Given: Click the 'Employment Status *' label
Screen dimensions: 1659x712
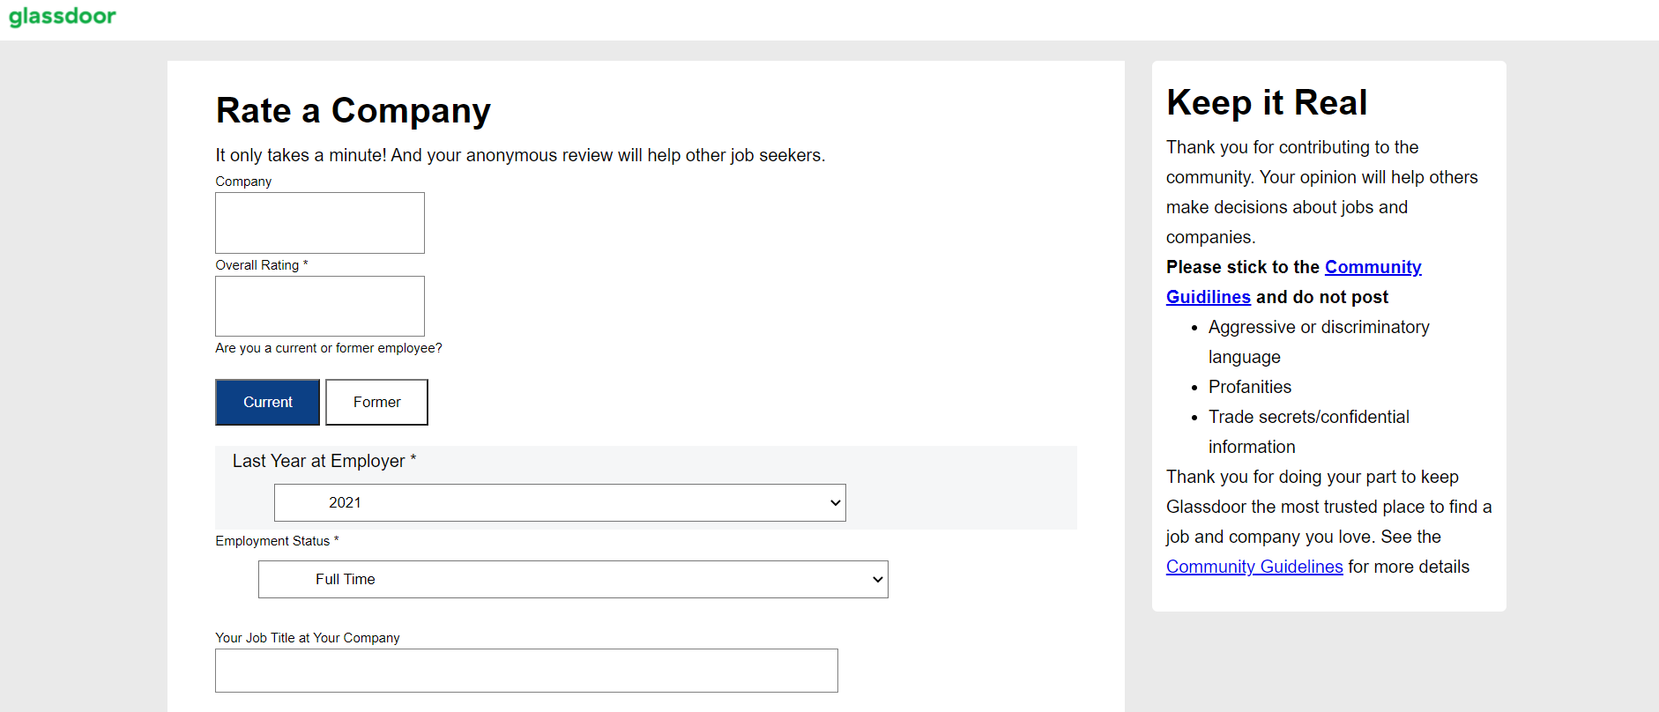Looking at the screenshot, I should (x=277, y=541).
